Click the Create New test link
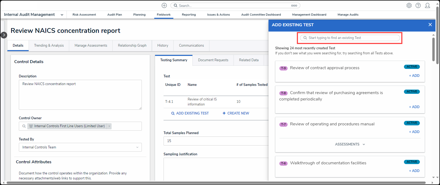 click(236, 113)
